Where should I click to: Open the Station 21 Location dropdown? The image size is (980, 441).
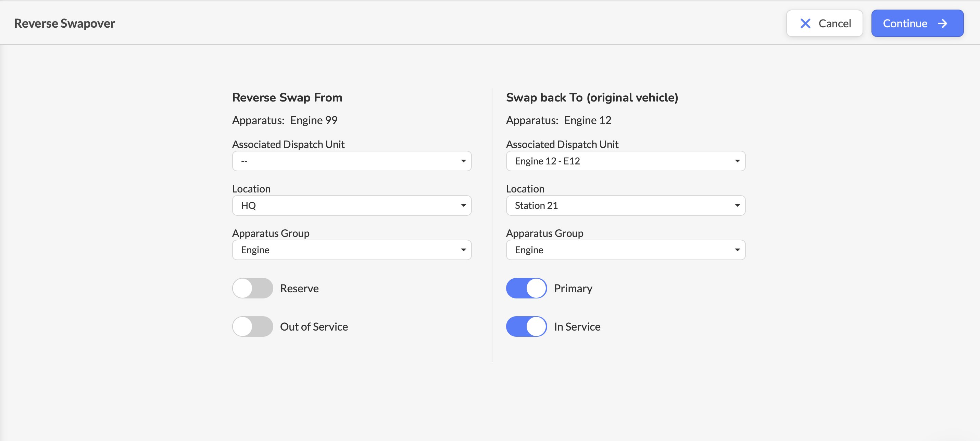click(625, 205)
